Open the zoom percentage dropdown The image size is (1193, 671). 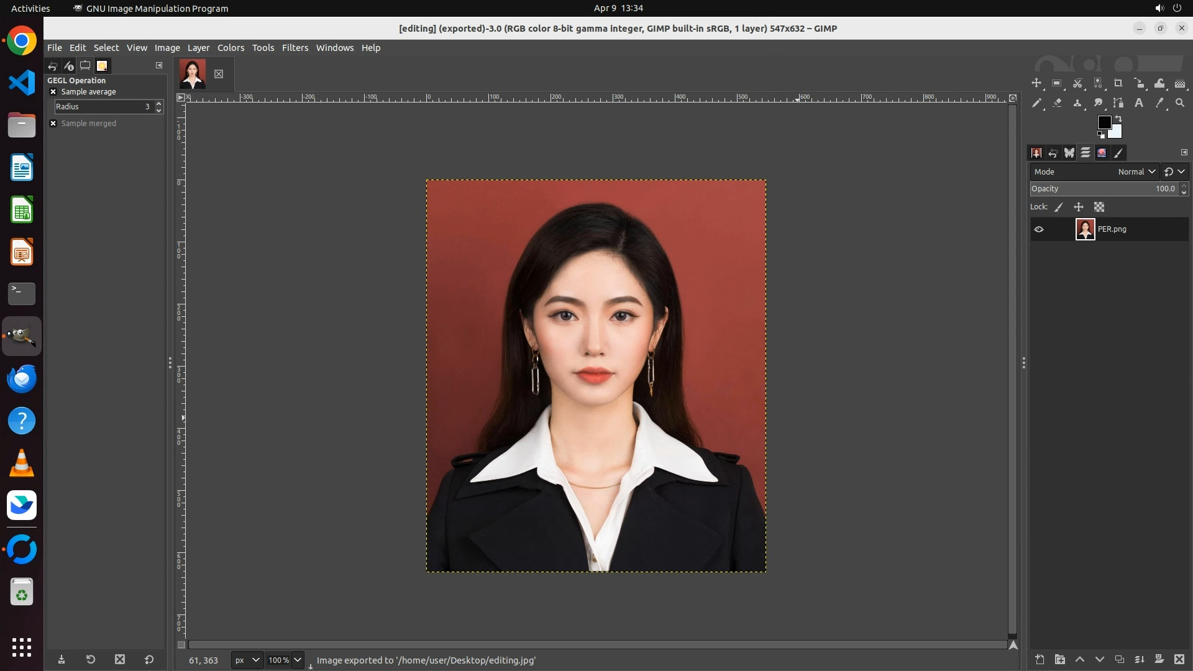click(x=298, y=660)
